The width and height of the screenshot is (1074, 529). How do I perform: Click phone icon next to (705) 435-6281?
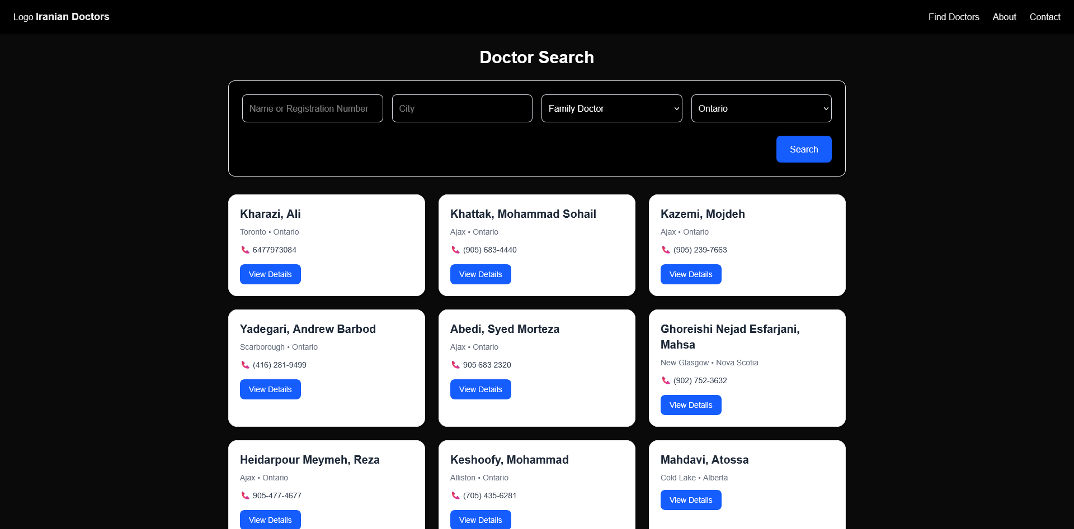click(455, 495)
